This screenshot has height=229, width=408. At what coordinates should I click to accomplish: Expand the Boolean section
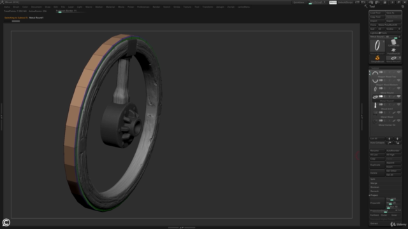[375, 187]
